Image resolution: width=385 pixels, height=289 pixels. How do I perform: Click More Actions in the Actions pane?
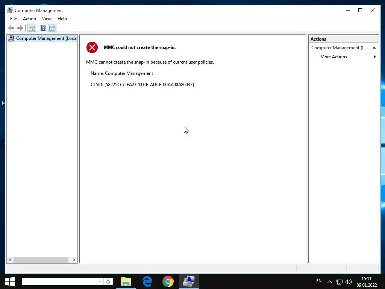click(x=333, y=57)
